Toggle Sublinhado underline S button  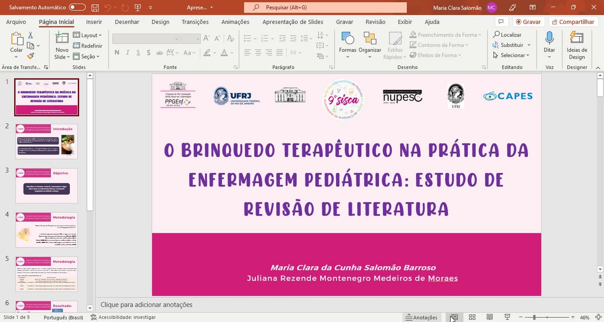coord(138,53)
